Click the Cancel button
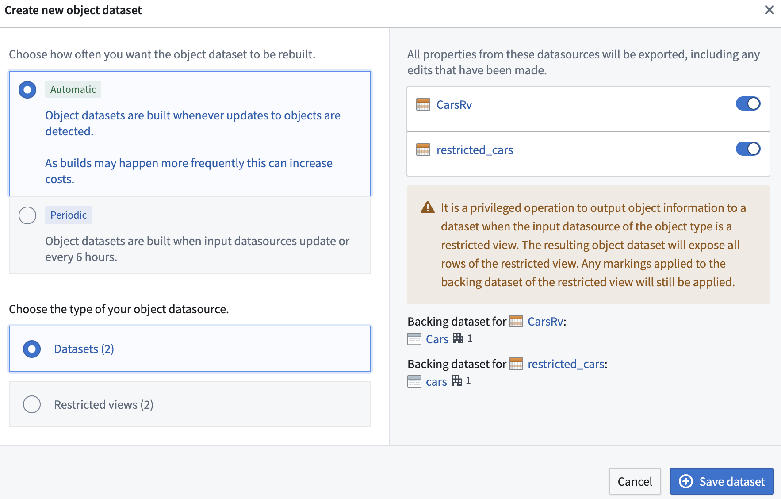 pyautogui.click(x=635, y=481)
